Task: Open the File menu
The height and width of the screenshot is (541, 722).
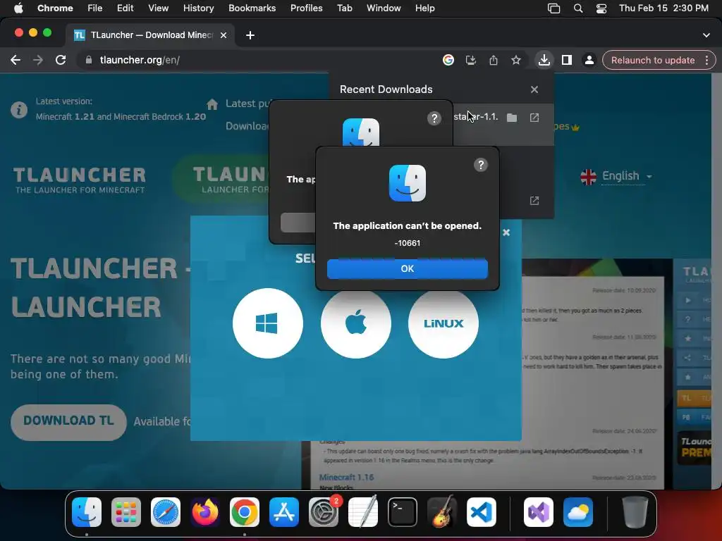Action: click(95, 8)
